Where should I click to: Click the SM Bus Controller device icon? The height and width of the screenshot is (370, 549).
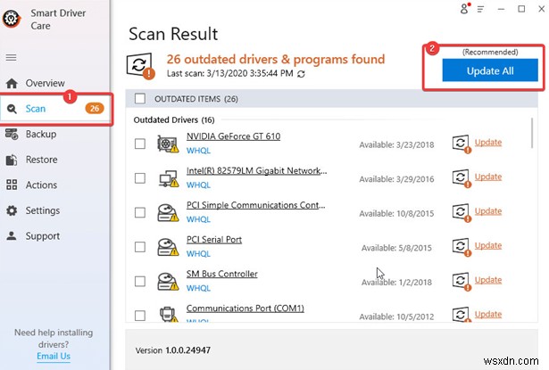(168, 282)
